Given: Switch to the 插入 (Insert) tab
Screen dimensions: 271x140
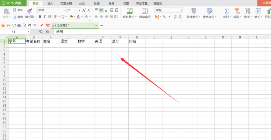Looking at the screenshot, I should coord(50,4).
